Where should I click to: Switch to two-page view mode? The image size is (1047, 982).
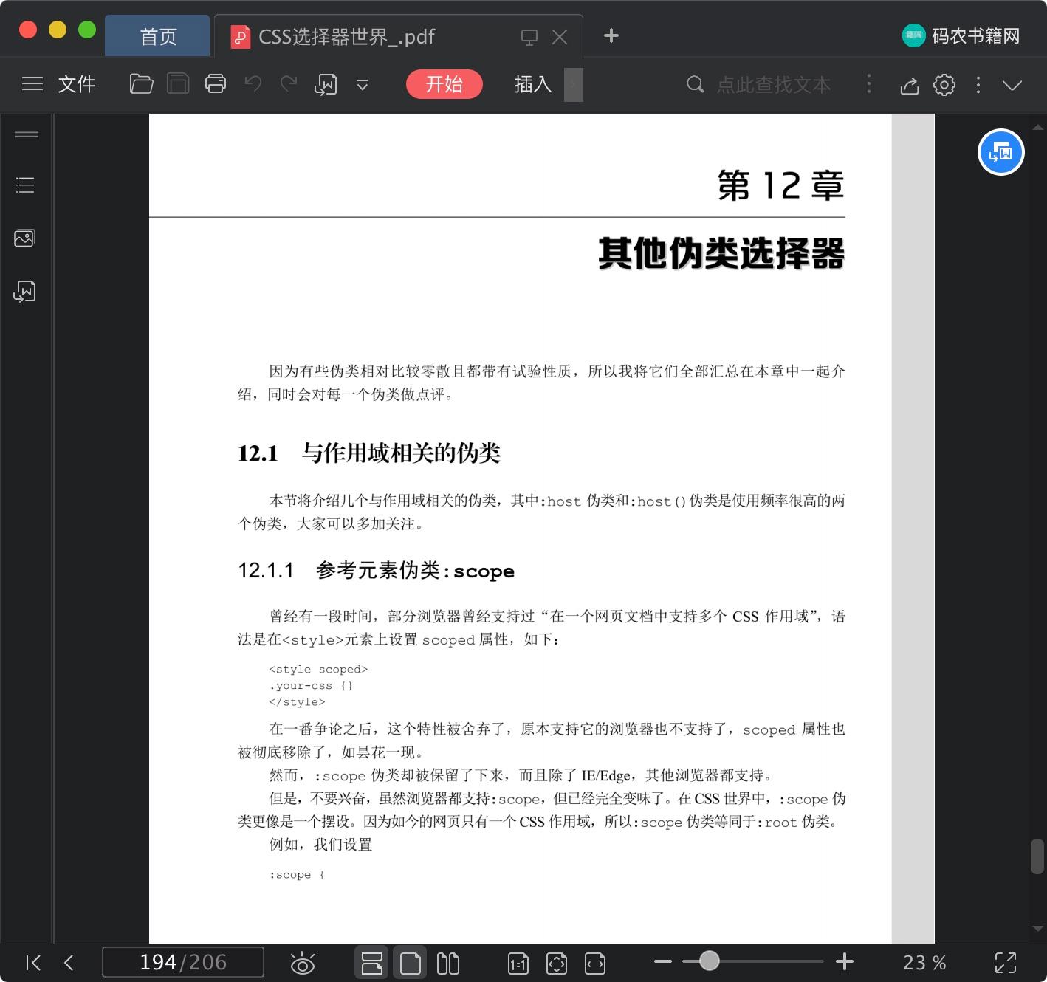[448, 963]
